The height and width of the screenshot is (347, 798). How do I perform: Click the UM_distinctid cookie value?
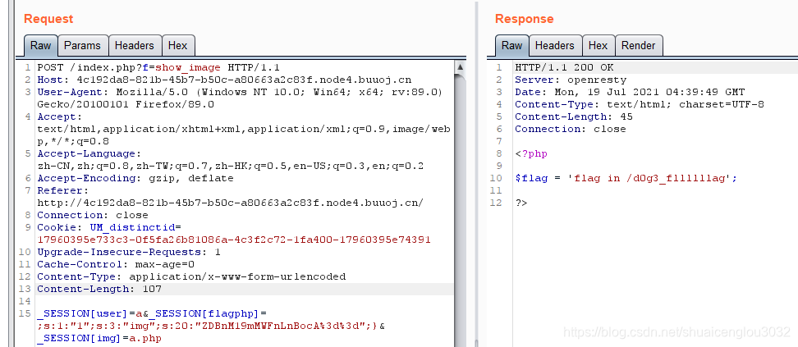234,240
